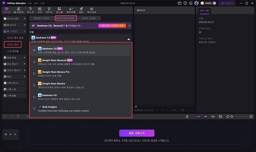This screenshot has height=152, width=256.
Task: Toggle track visibility eye icon
Action: [x=10, y=134]
